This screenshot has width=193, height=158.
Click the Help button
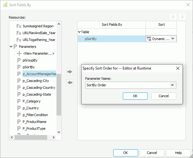(178, 153)
